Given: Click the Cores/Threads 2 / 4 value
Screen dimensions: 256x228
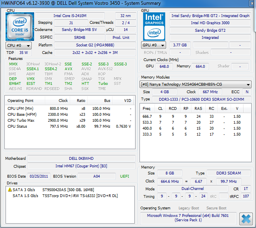Looking at the screenshot, I should tap(126, 23).
